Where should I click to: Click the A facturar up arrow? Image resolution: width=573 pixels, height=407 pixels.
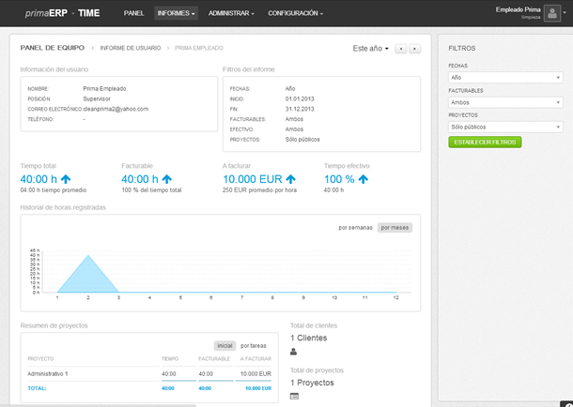(290, 179)
